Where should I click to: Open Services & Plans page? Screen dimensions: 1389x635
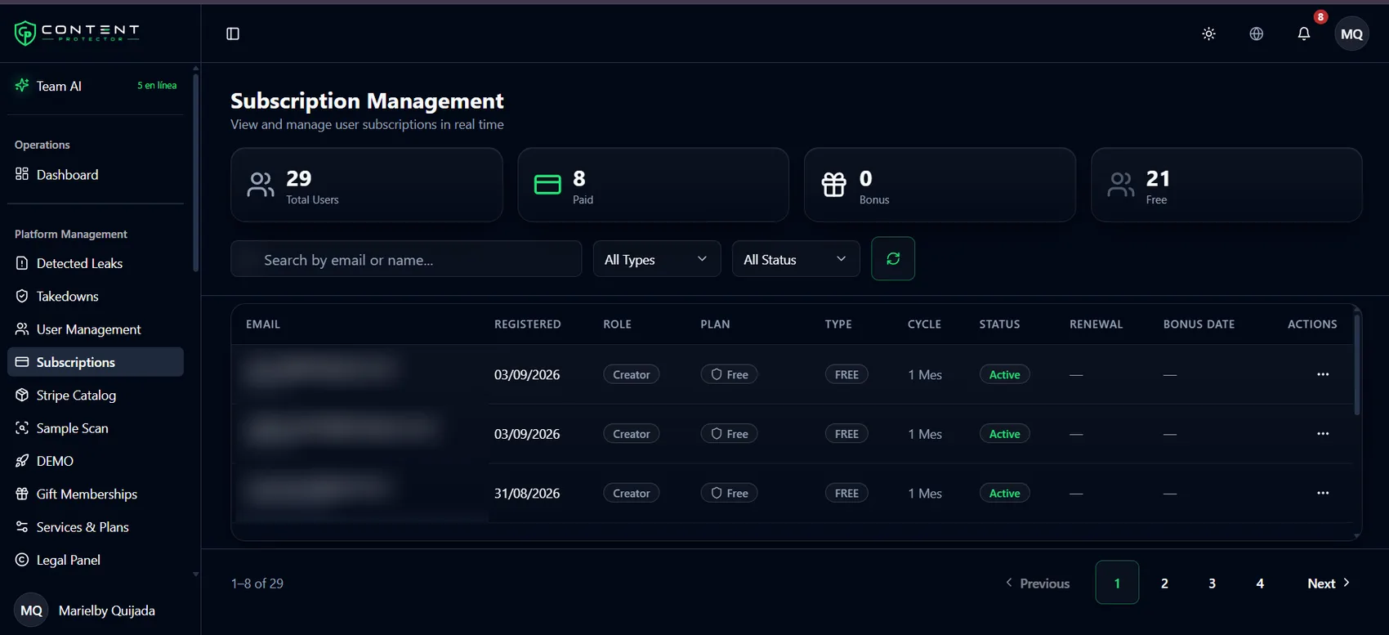[96, 527]
